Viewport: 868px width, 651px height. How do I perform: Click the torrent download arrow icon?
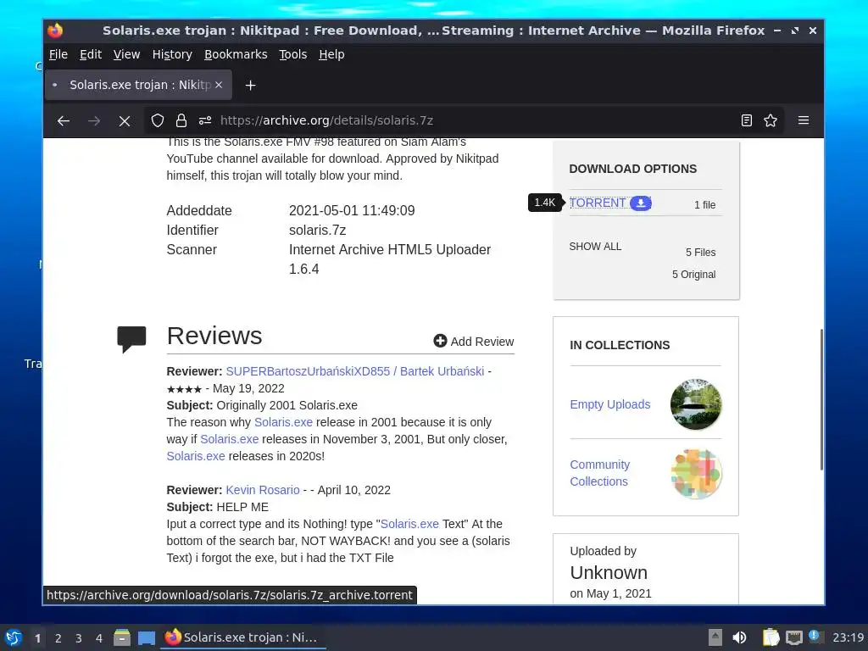641,203
